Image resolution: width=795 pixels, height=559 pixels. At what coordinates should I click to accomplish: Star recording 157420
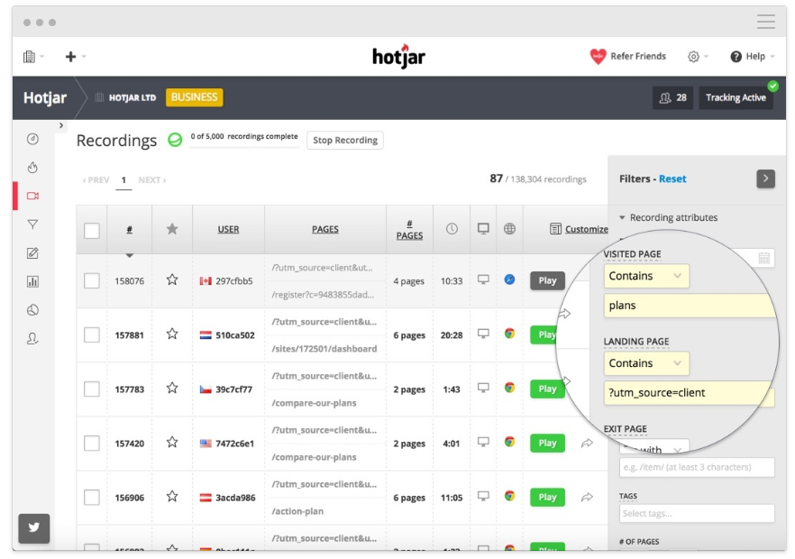[x=172, y=443]
